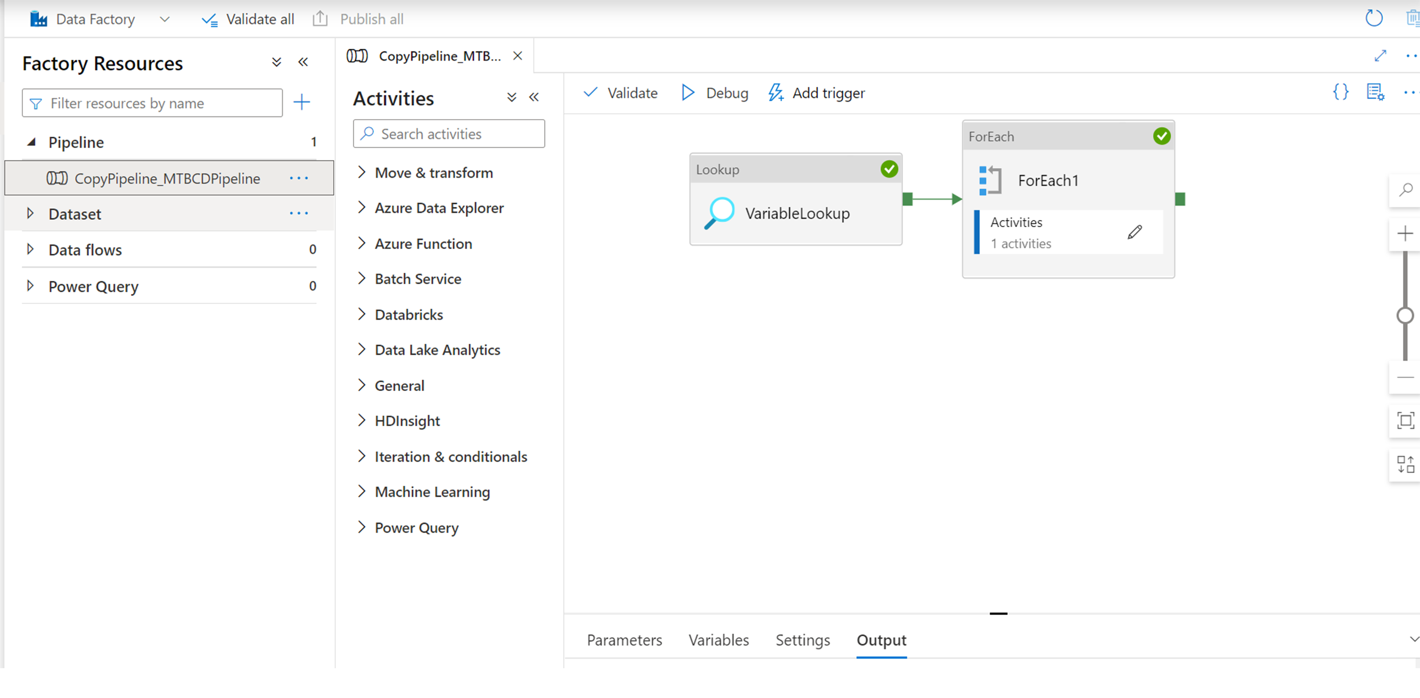This screenshot has width=1420, height=698.
Task: Collapse the Pipeline tree node
Action: 32,142
